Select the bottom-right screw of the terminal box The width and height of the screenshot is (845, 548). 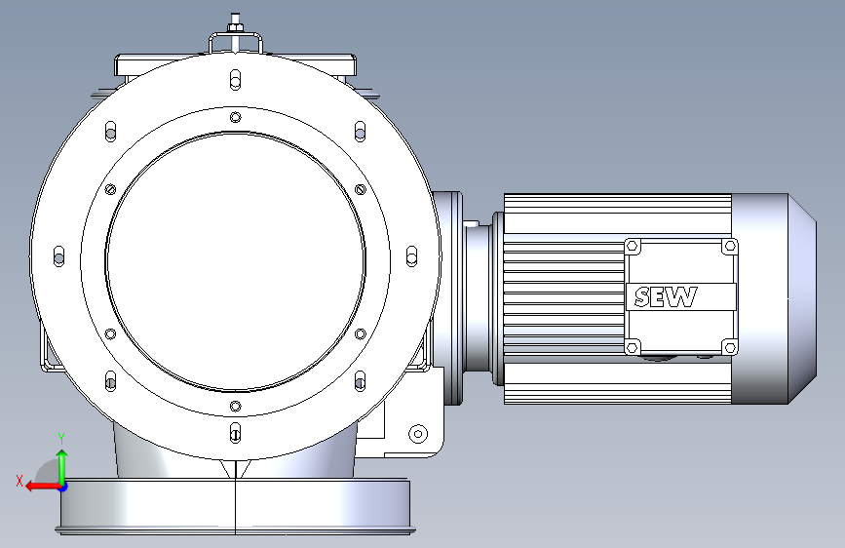[730, 347]
